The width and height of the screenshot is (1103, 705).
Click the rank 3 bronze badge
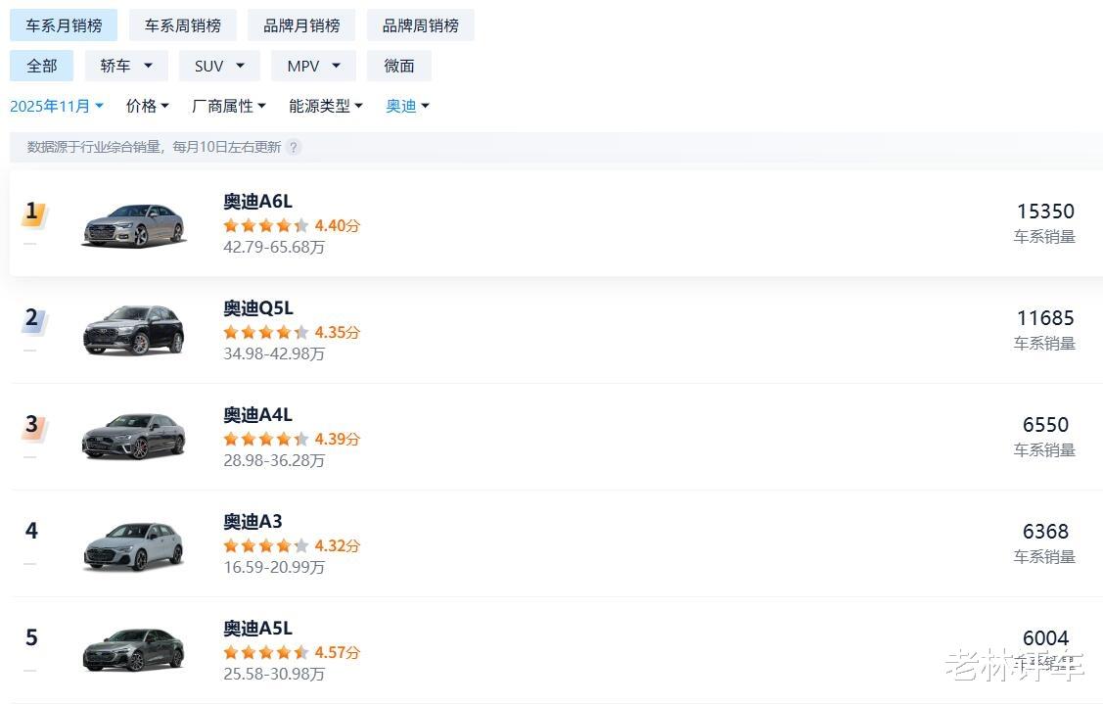click(33, 426)
